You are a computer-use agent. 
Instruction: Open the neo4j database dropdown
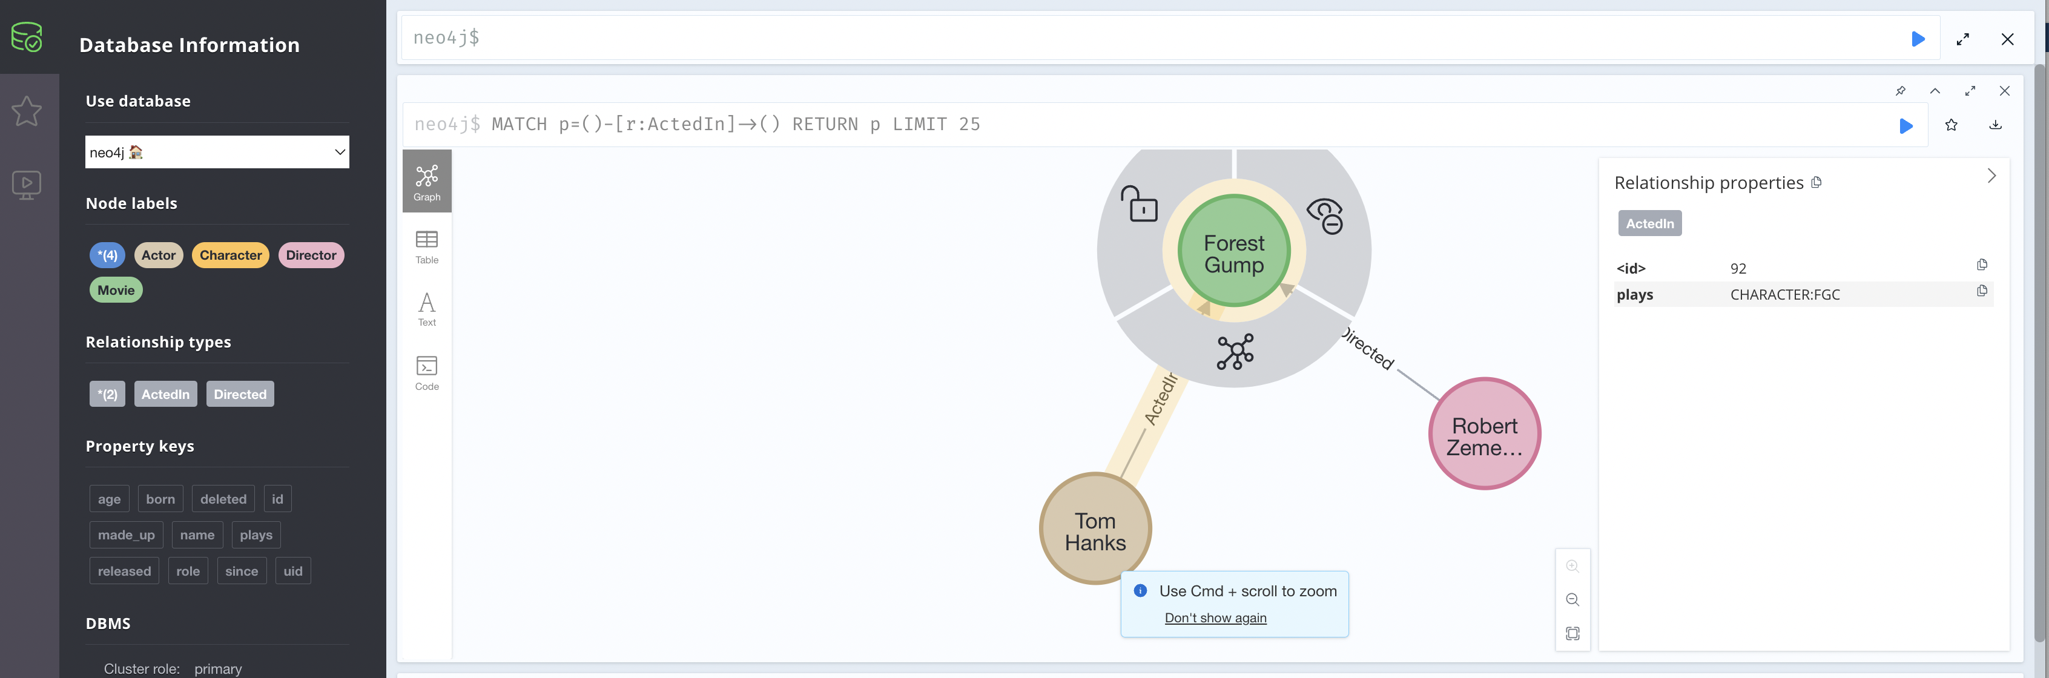(216, 152)
